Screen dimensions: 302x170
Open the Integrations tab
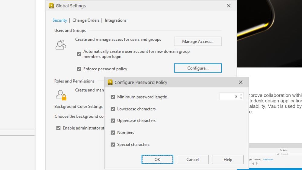coord(116,20)
